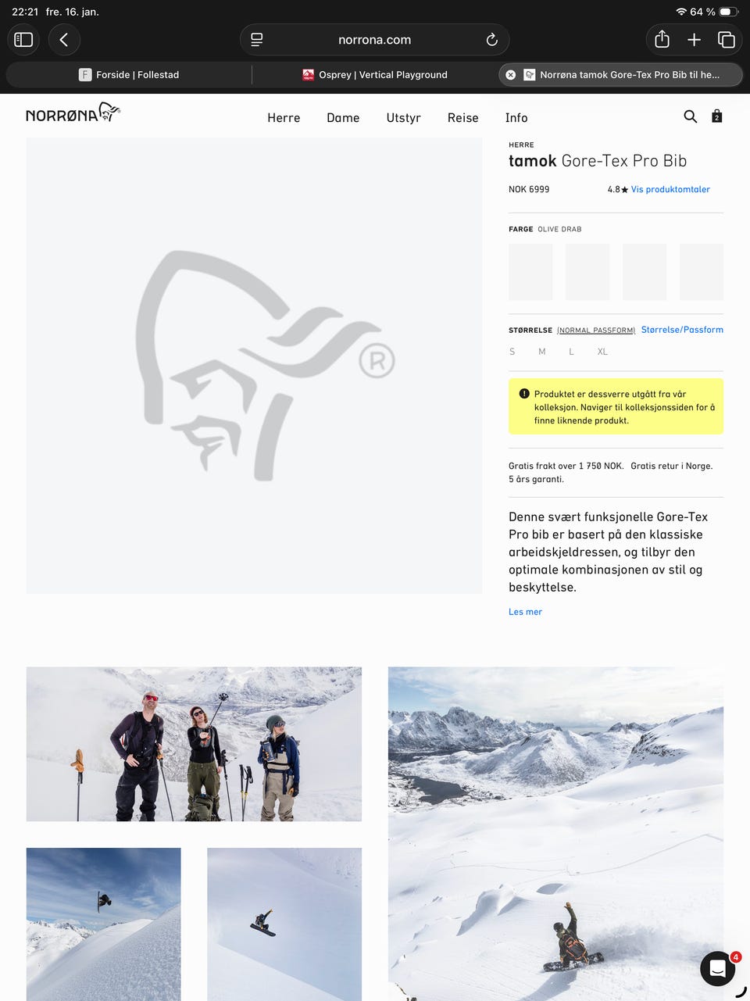Open the Safari sidebar panel
Viewport: 750px width, 1001px height.
pyautogui.click(x=23, y=40)
